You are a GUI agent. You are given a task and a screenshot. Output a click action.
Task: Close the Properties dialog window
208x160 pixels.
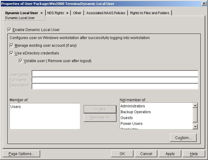point(204,4)
